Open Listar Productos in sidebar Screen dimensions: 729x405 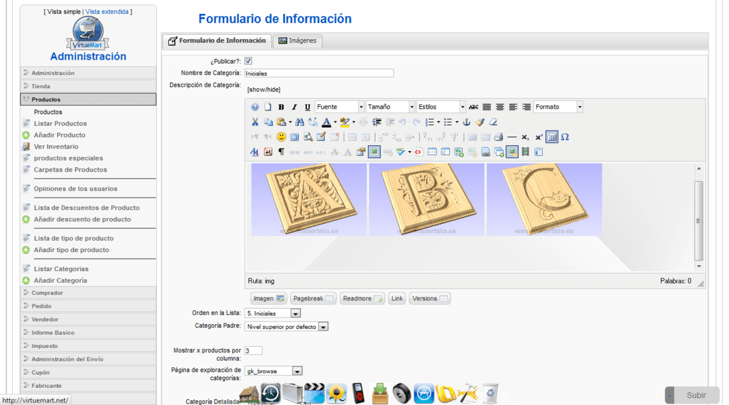click(60, 123)
